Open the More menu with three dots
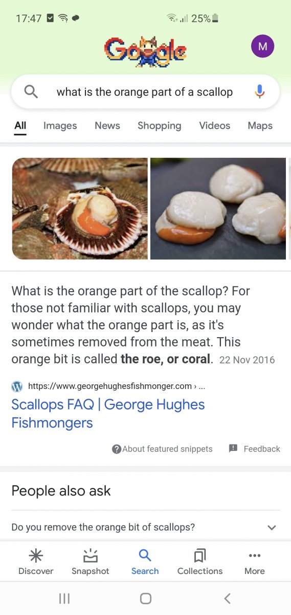The image size is (291, 615). click(x=255, y=562)
